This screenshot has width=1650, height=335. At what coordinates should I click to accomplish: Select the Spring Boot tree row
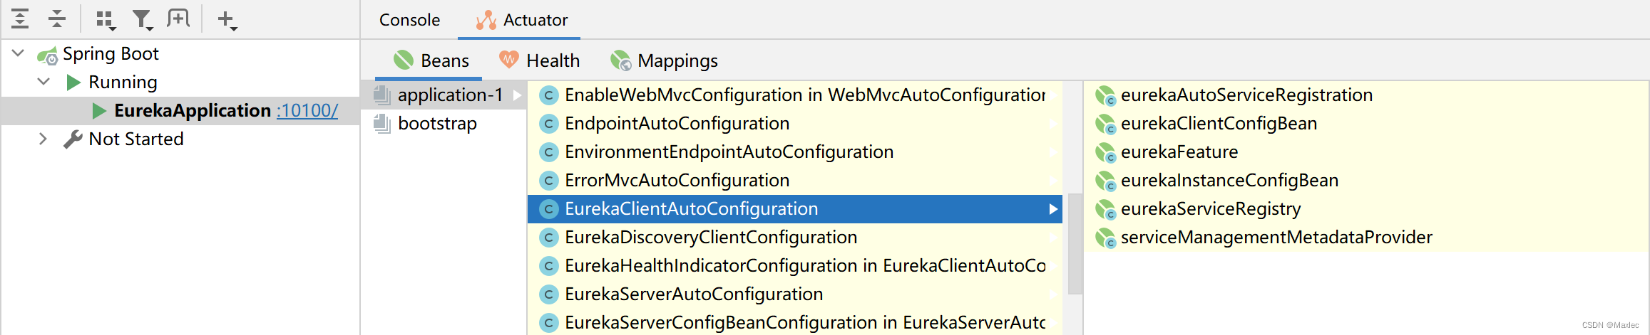click(x=180, y=54)
